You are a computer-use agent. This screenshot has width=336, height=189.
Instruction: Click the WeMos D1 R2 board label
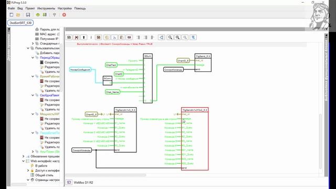tap(83, 183)
